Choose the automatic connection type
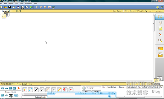Image resolution: width=164 pixels, height=99 pixels. 25,90
